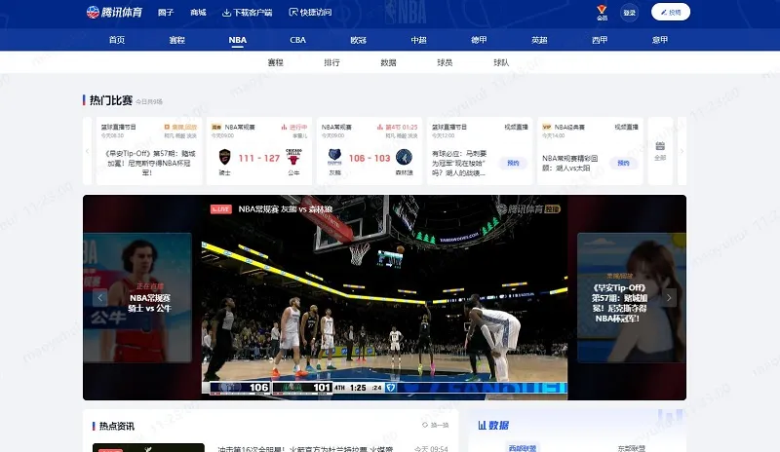Click the 热门比赛 section heading

pyautogui.click(x=110, y=100)
